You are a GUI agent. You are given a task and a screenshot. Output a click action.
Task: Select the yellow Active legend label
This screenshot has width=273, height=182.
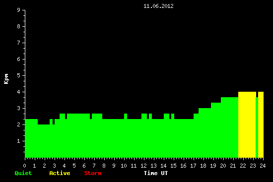coord(60,173)
